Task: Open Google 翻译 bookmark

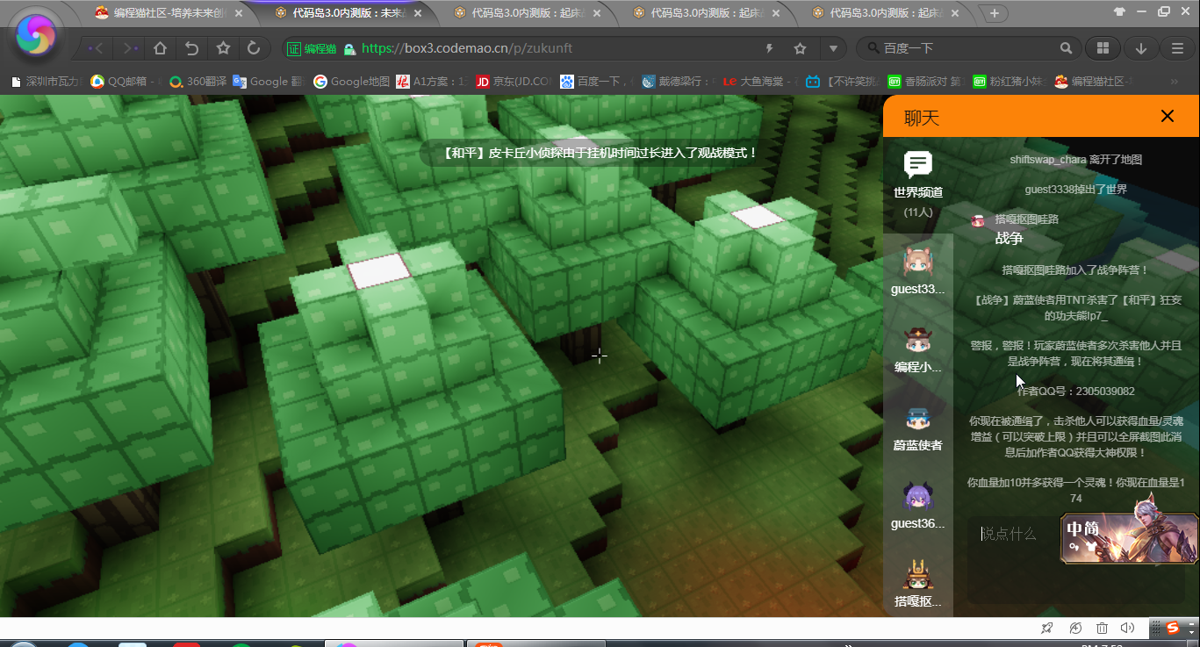Action: (269, 82)
